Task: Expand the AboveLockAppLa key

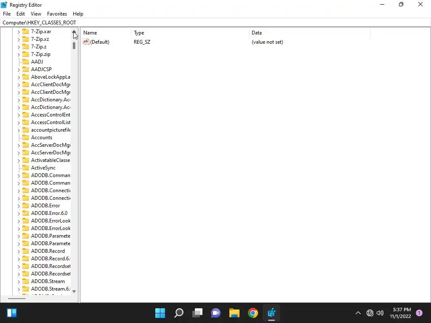Action: pyautogui.click(x=19, y=77)
